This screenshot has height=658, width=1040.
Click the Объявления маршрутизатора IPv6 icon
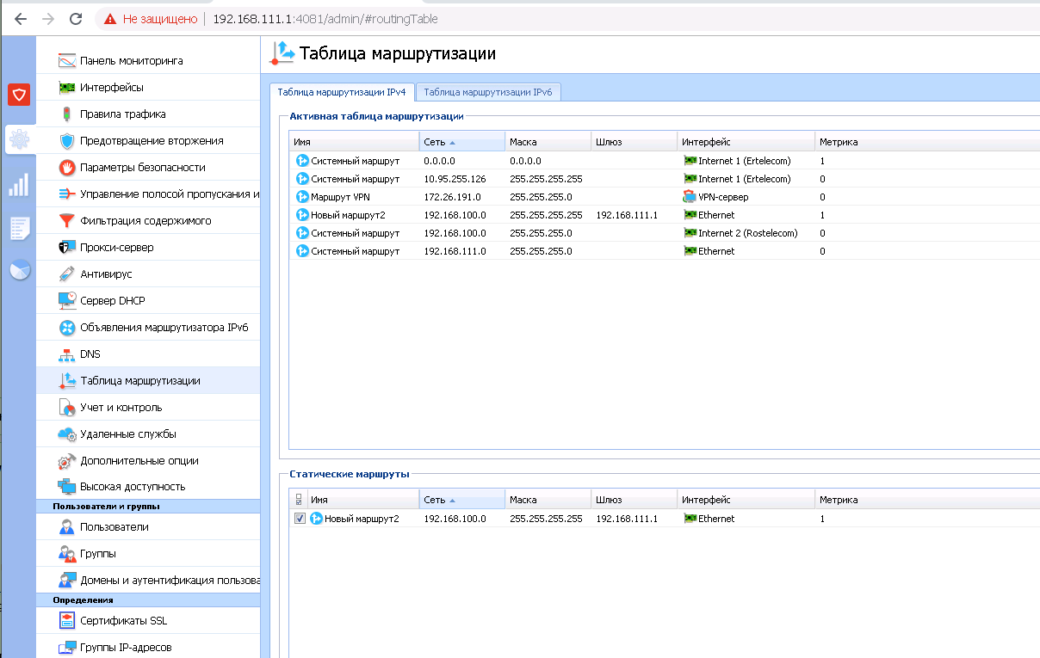[67, 328]
